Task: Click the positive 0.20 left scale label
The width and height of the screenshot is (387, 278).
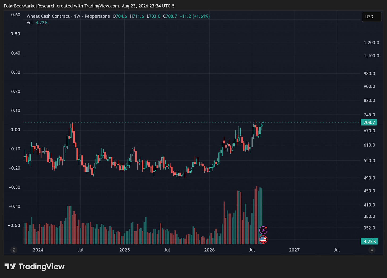Action: [16, 91]
